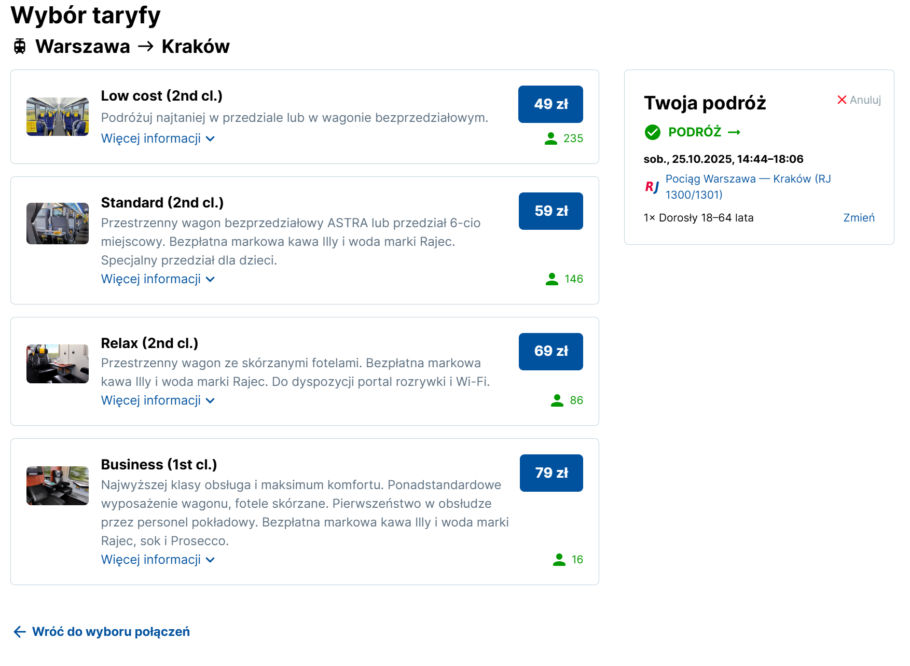The height and width of the screenshot is (666, 910).
Task: Choose the 59 zł Standard fare
Action: [550, 211]
